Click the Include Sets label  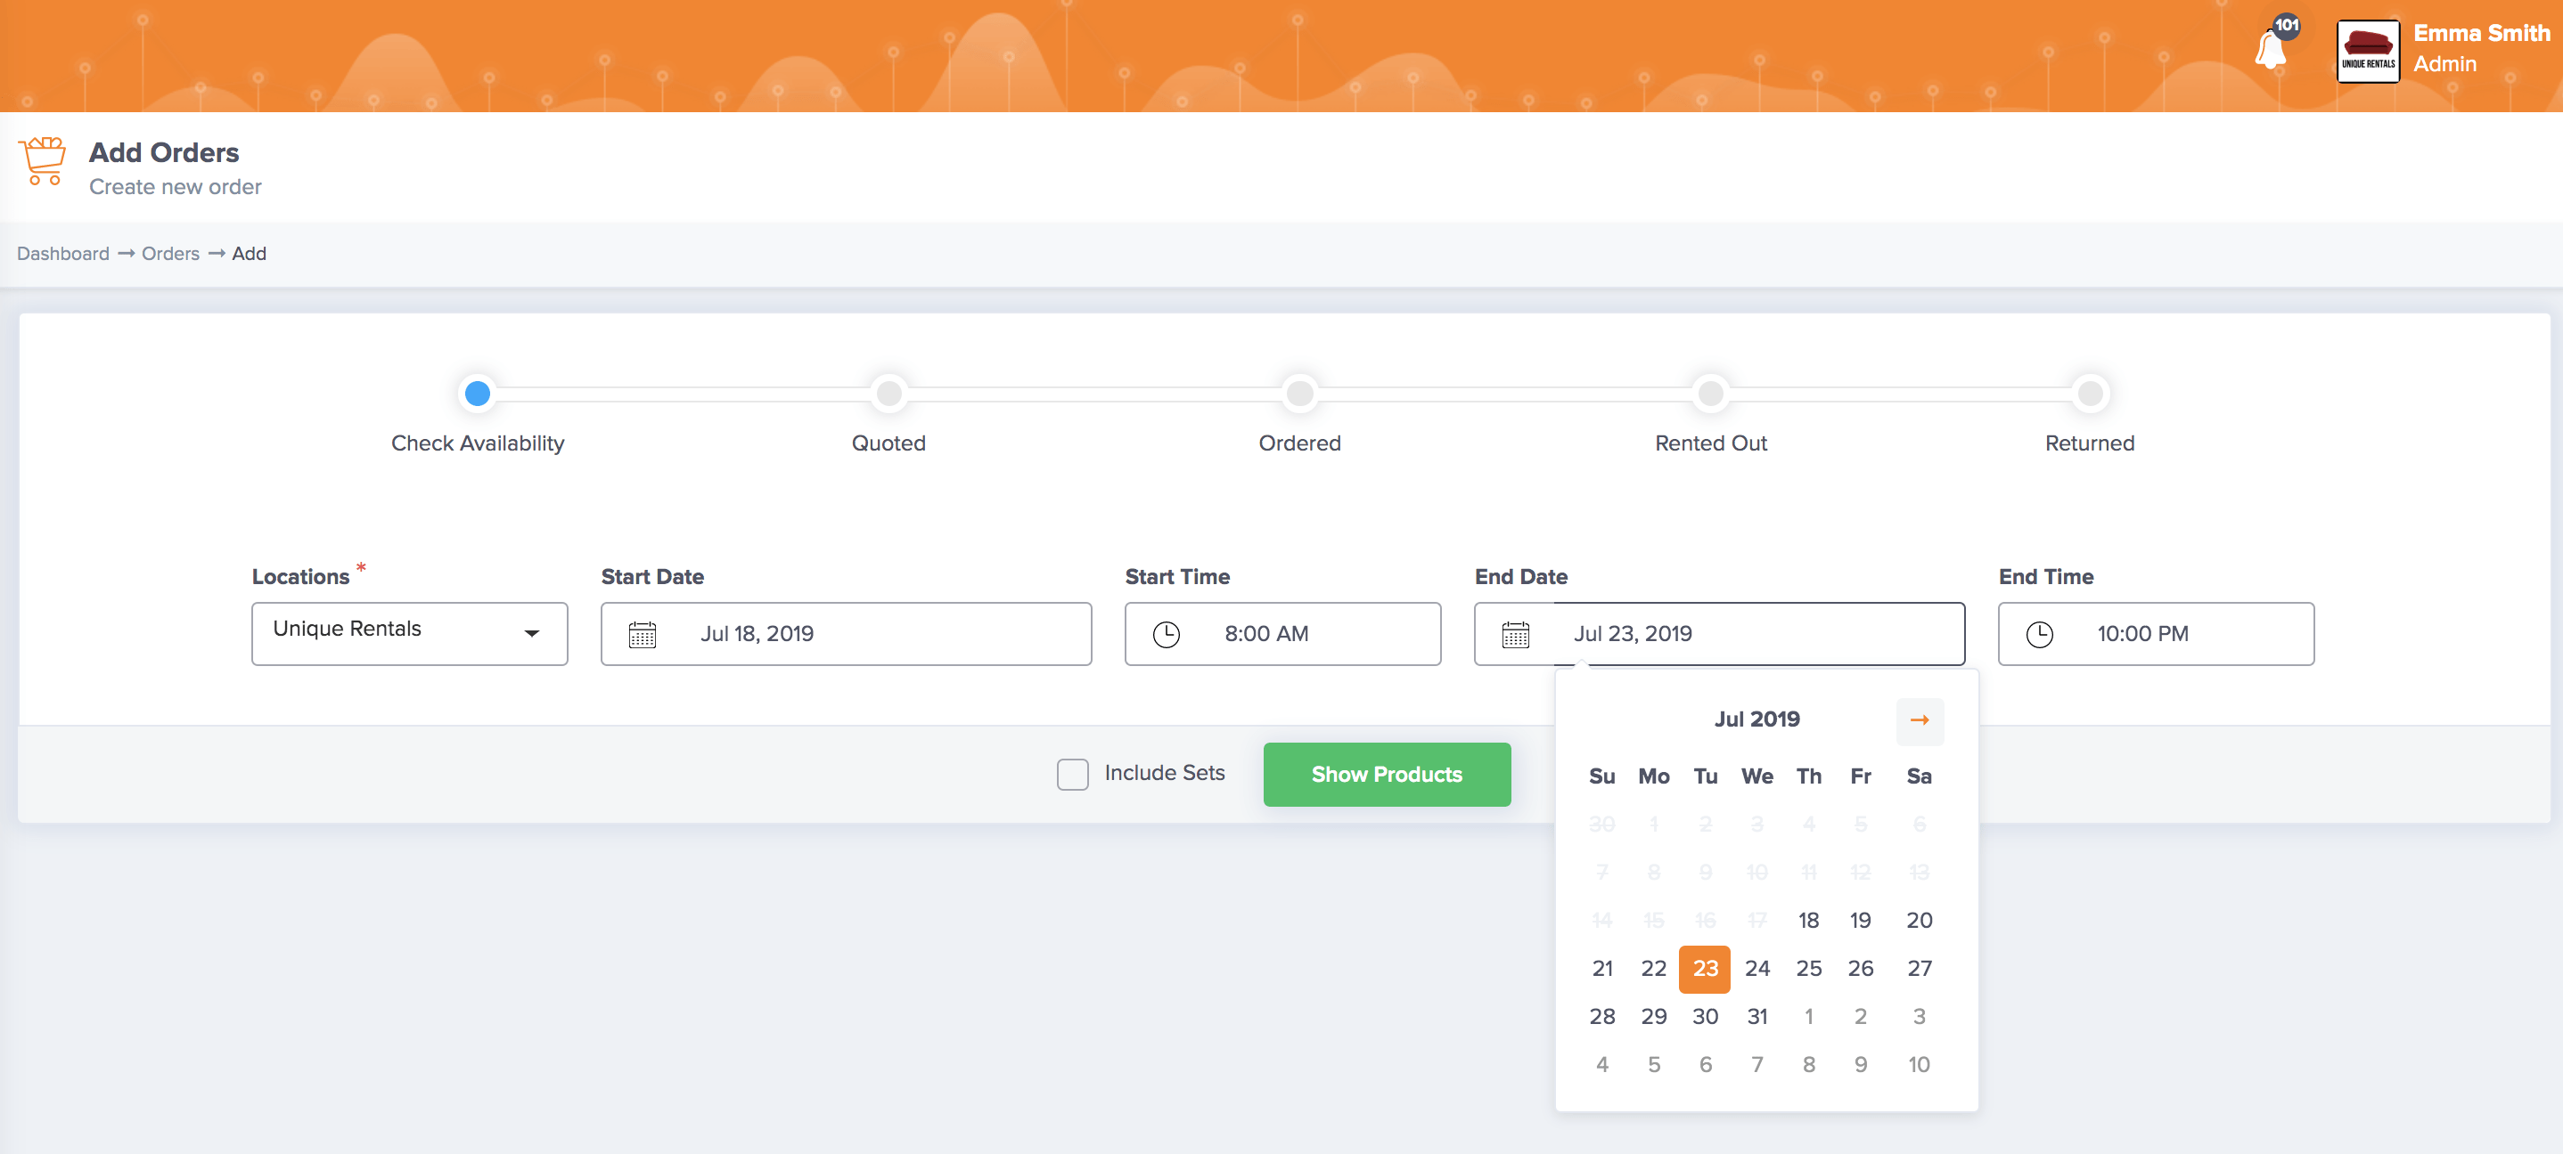[1164, 772]
